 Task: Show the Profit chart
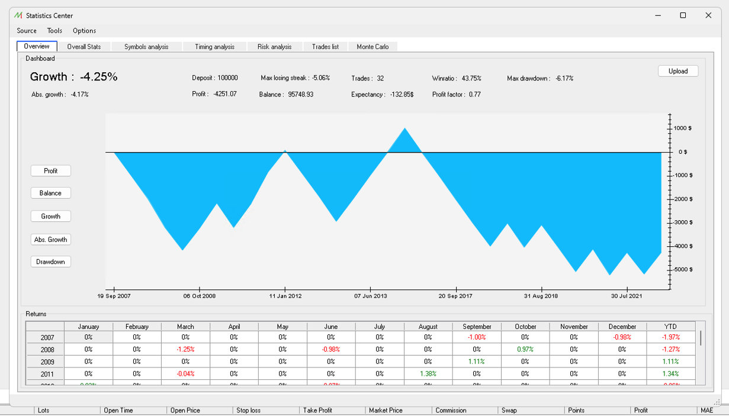(51, 171)
